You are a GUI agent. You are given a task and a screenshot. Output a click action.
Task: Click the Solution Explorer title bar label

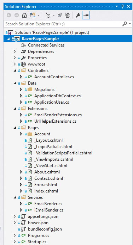(x=21, y=7)
